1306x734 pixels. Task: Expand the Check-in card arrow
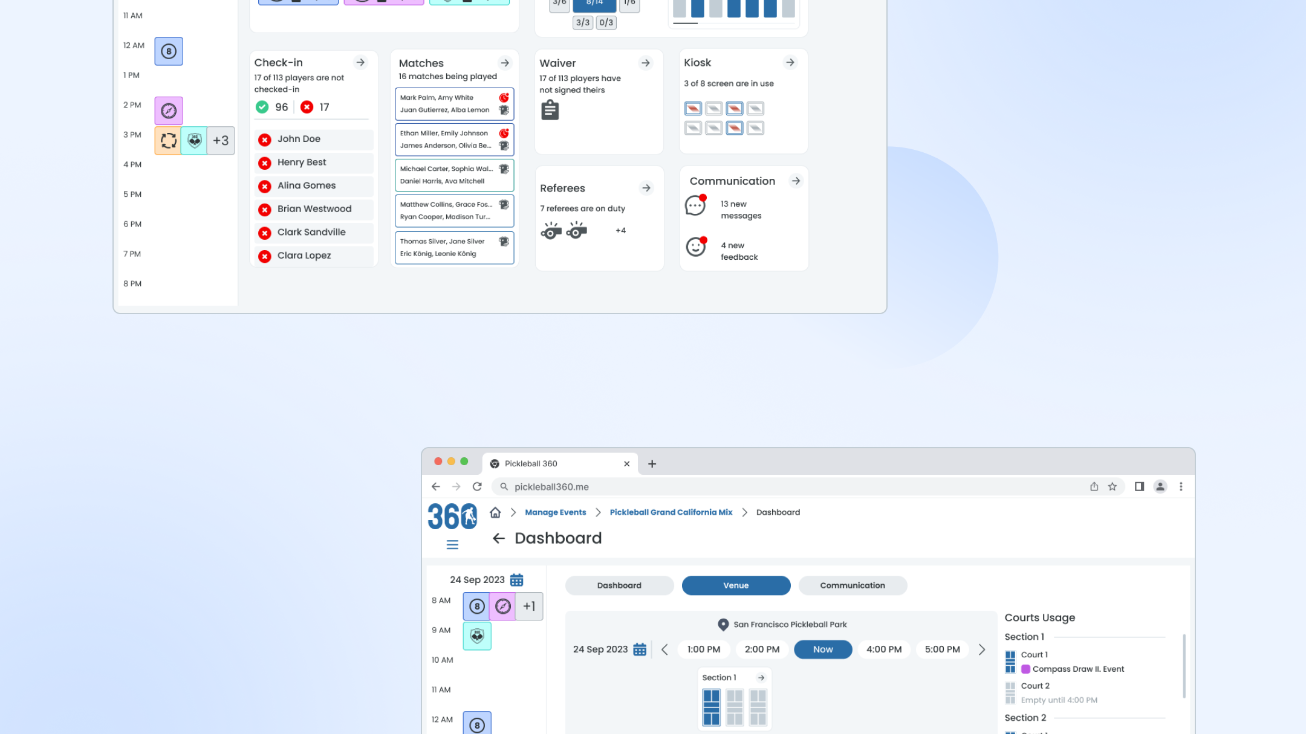(x=360, y=62)
